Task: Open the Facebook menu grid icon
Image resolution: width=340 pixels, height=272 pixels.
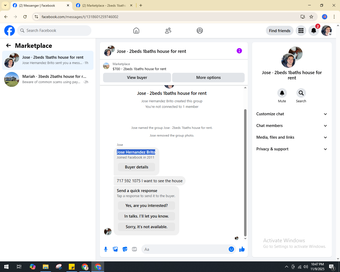Action: (x=301, y=31)
